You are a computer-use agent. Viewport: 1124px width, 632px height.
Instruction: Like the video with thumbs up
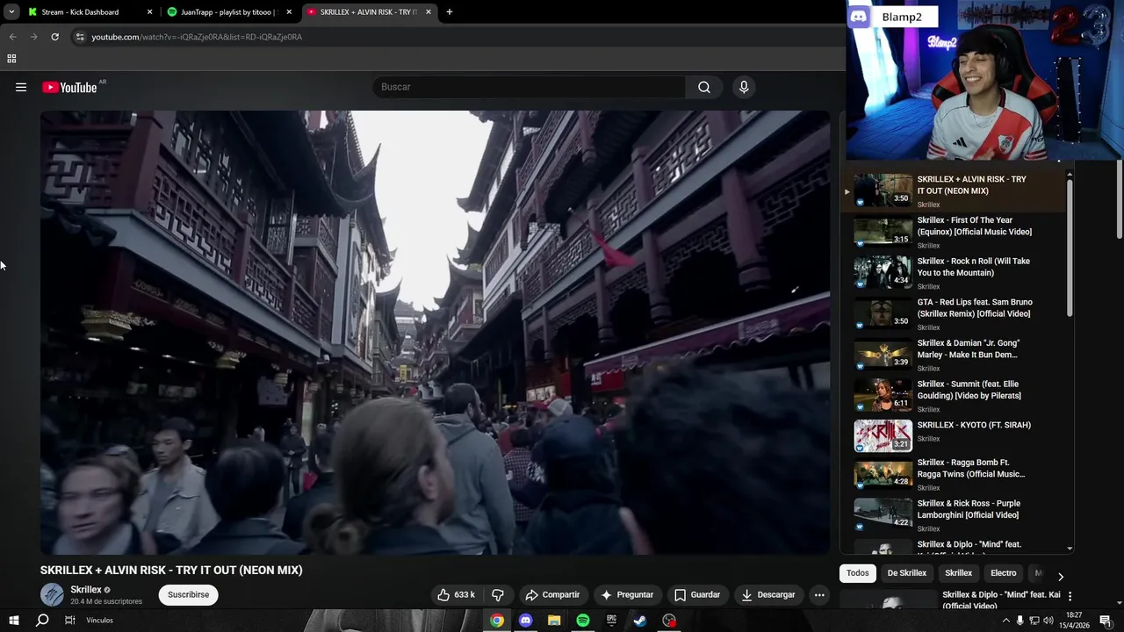[x=456, y=594]
